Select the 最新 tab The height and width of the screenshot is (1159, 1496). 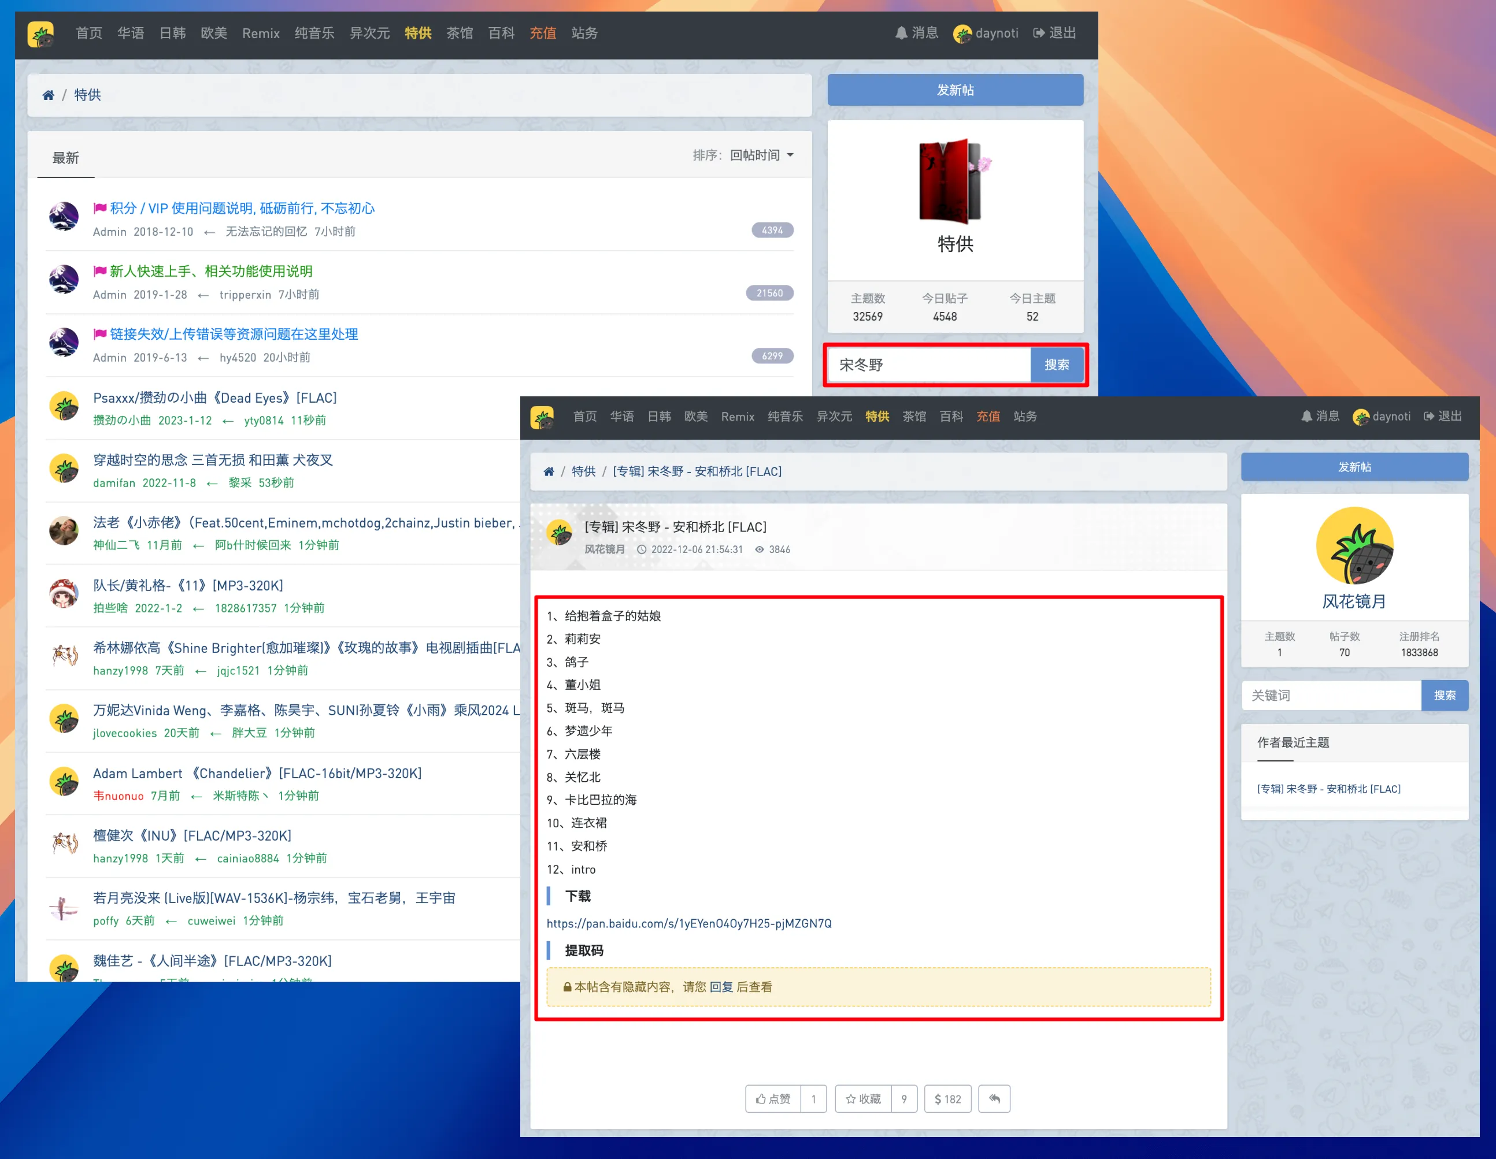pos(66,158)
